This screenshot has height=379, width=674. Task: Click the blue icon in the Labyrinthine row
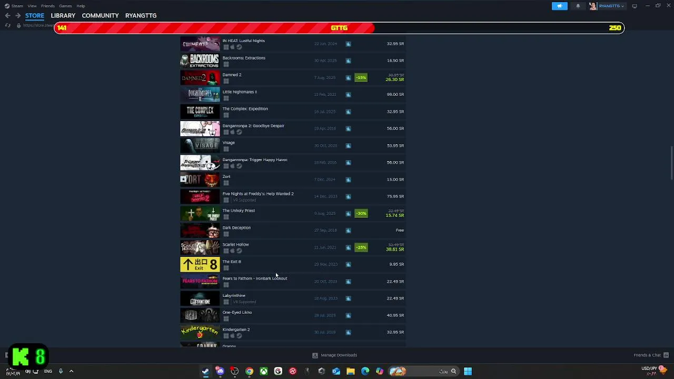coord(348,298)
